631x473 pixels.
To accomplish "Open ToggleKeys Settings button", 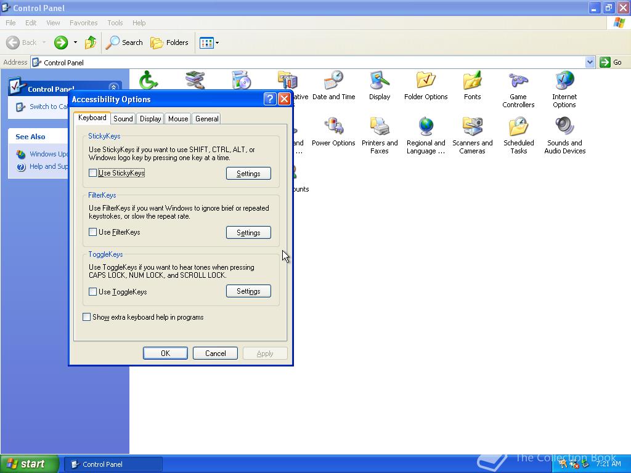I will coord(248,291).
